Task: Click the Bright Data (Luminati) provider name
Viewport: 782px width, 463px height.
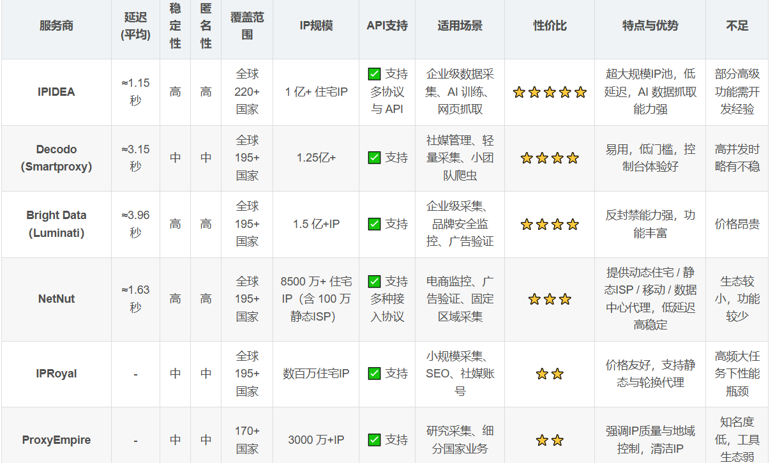Action: [x=56, y=224]
